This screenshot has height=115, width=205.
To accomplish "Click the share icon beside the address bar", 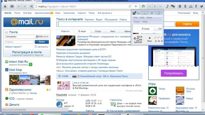I will 31,6.
